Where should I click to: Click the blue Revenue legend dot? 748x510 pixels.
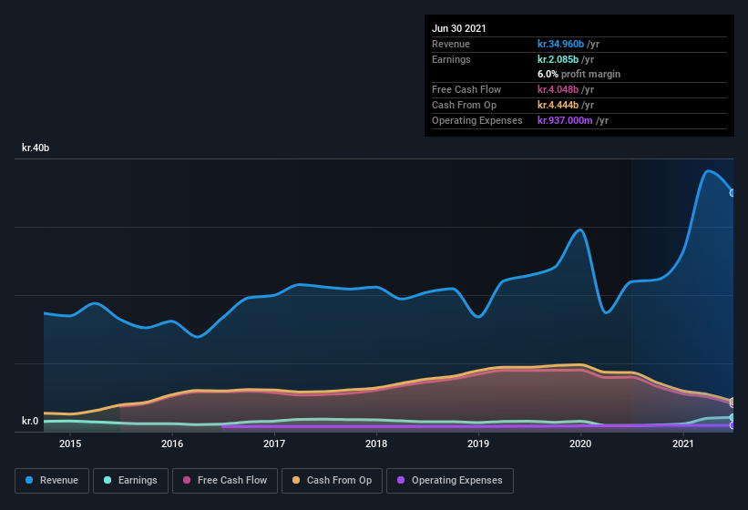pyautogui.click(x=29, y=480)
